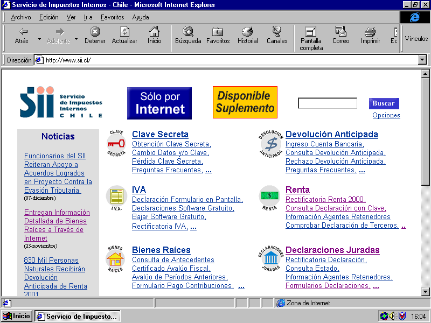This screenshot has height=323, width=431.
Task: Open the Adelante history dropdown arrow
Action: click(x=76, y=39)
